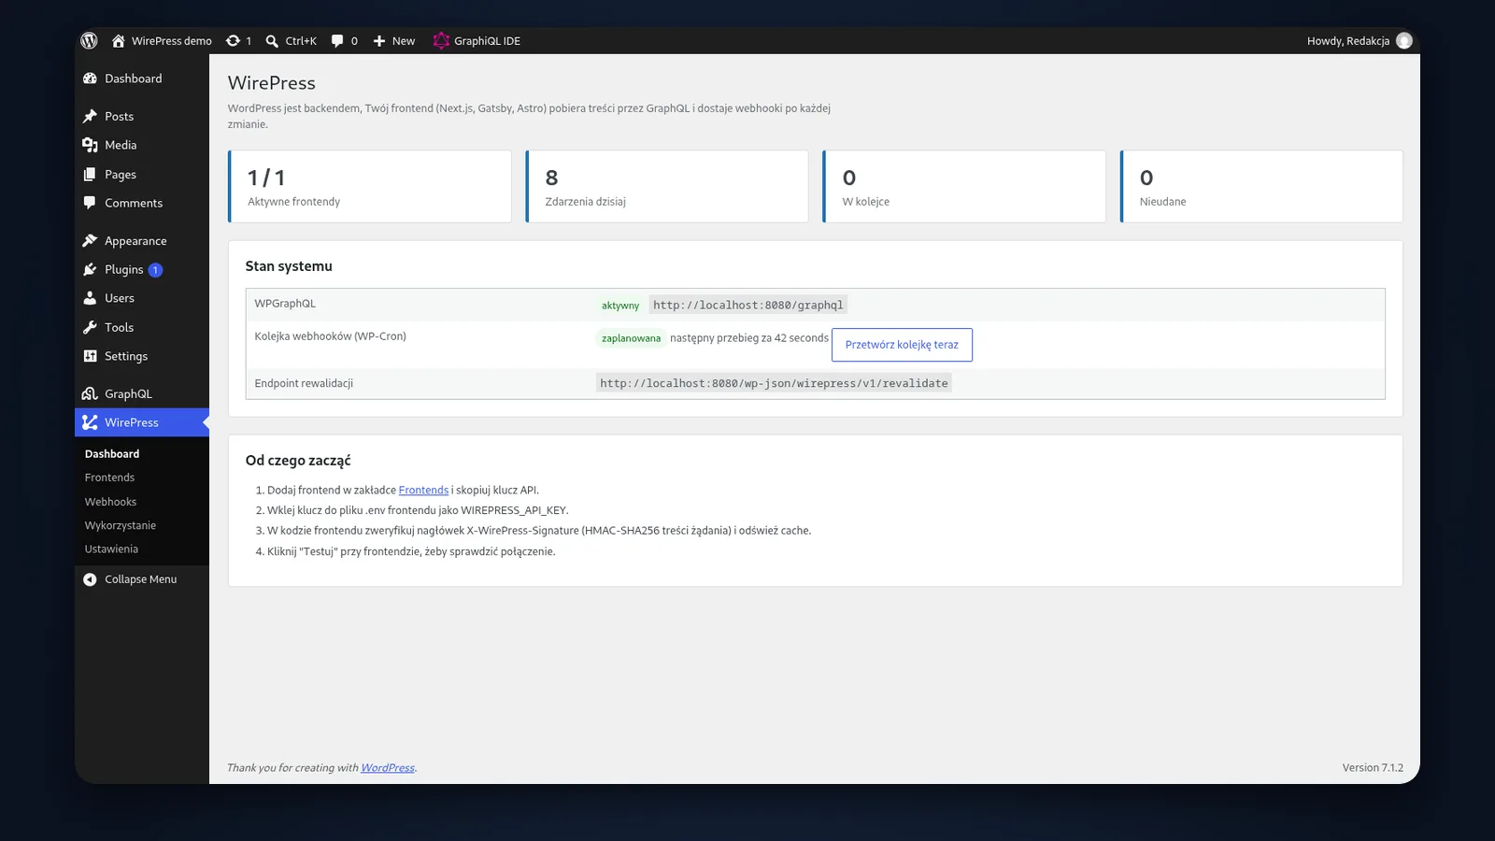Open GraphiQL IDE from admin bar
This screenshot has width=1495, height=841.
(x=477, y=40)
